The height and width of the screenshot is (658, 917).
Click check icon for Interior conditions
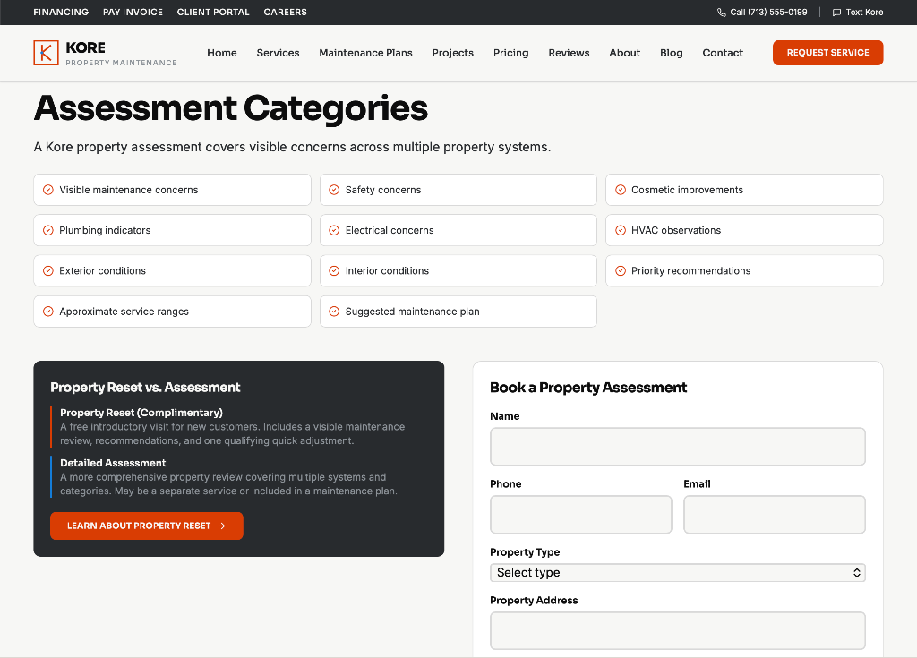point(334,270)
